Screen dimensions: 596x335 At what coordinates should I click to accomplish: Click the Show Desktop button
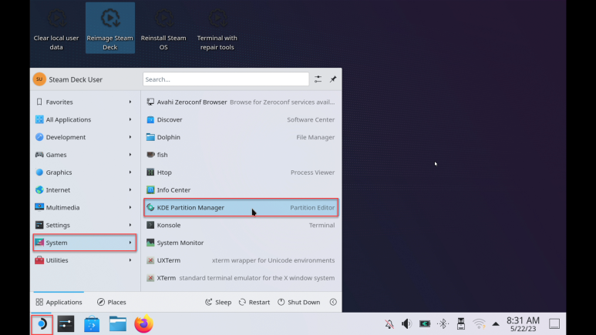click(554, 324)
